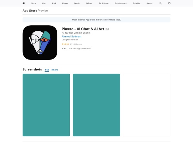193x144 pixels.
Task: Open the Mac menu item
Action: click(44, 3)
